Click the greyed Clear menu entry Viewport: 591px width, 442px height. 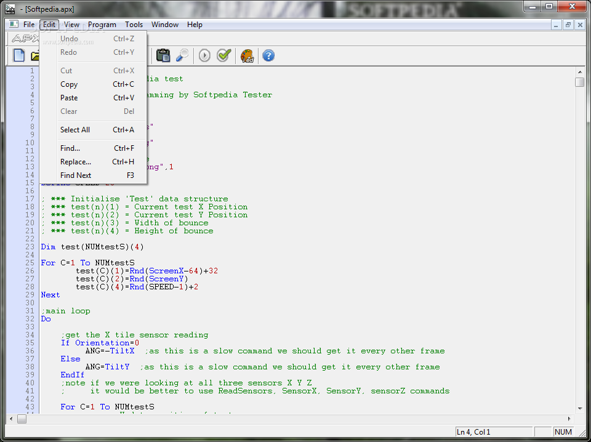point(93,111)
